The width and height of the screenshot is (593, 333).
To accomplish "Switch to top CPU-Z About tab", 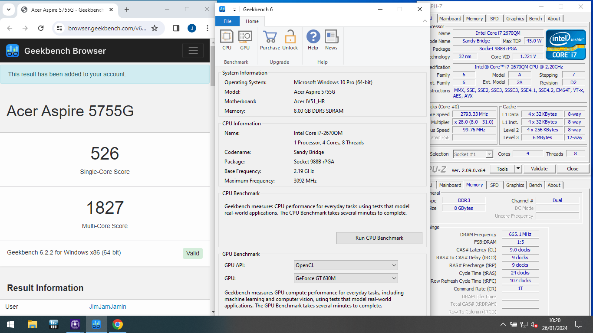I will click(x=554, y=19).
